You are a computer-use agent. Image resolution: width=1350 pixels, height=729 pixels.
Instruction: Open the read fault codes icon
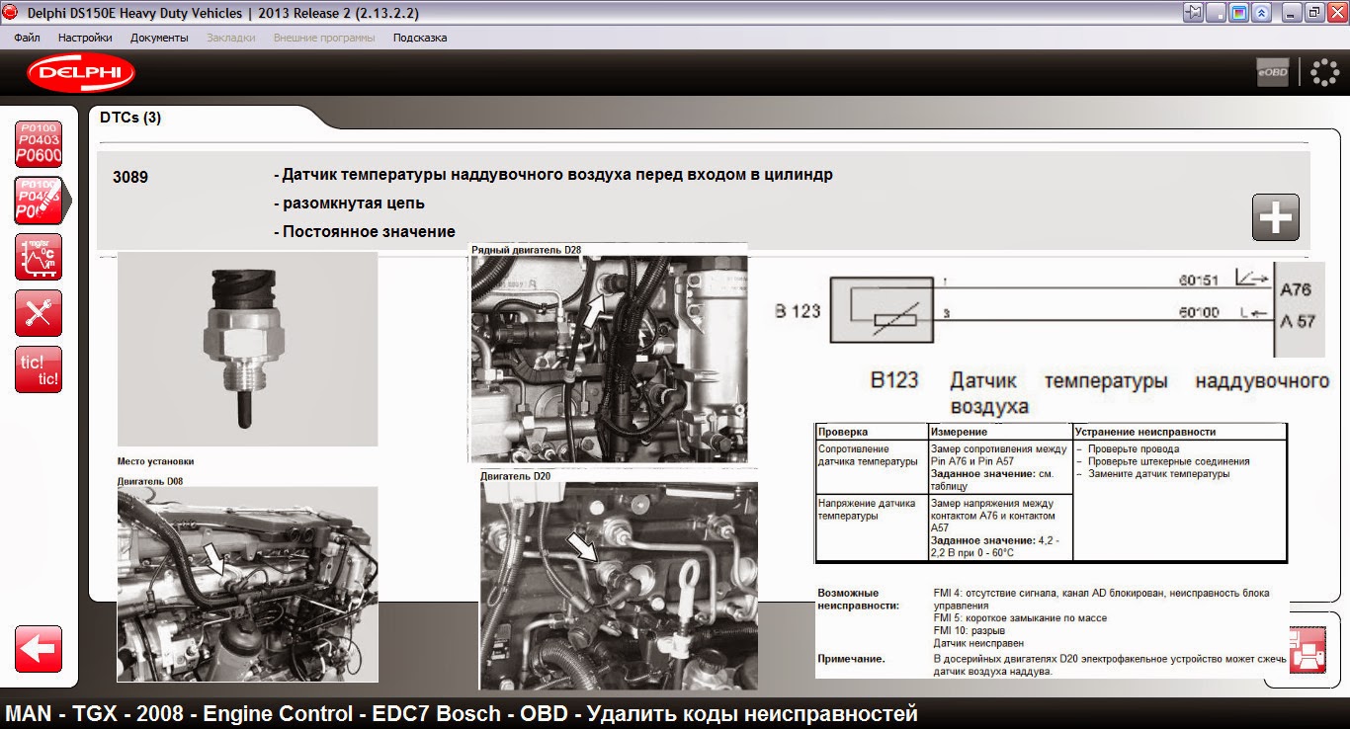[x=39, y=144]
